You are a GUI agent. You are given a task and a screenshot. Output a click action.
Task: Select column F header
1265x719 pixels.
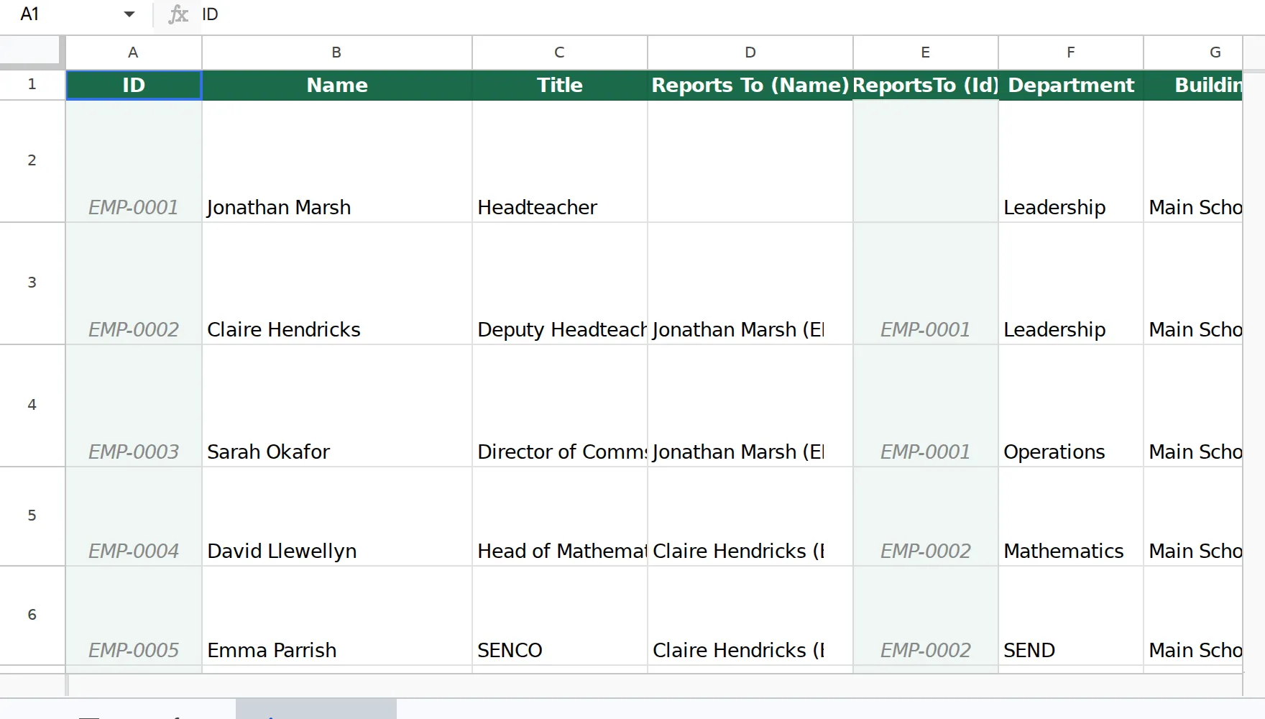(1071, 52)
